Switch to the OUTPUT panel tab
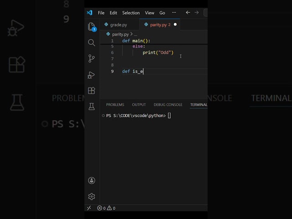292x219 pixels. [139, 104]
